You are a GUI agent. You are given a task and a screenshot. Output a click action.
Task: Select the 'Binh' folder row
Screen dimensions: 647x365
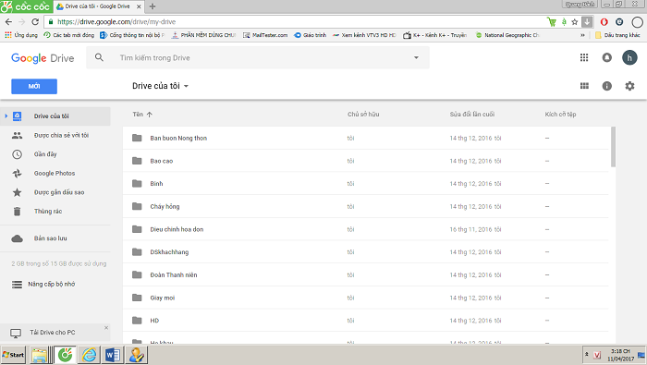[x=366, y=184]
